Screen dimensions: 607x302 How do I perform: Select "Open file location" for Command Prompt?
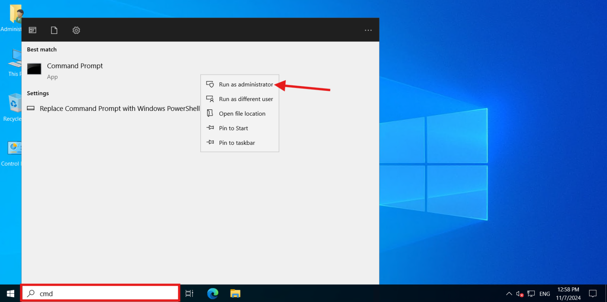(242, 113)
